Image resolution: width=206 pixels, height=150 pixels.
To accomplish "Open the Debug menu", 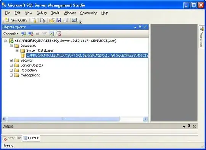I will pos(42,13).
